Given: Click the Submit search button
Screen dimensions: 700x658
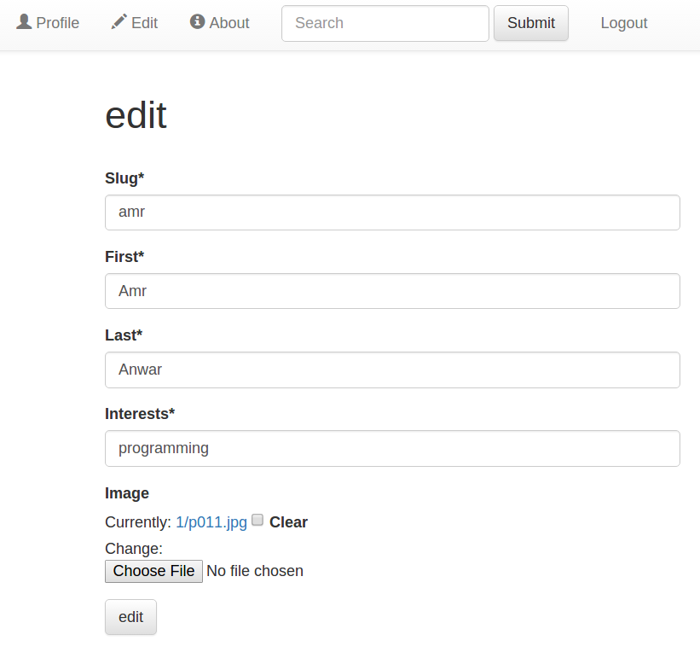Looking at the screenshot, I should click(x=531, y=23).
